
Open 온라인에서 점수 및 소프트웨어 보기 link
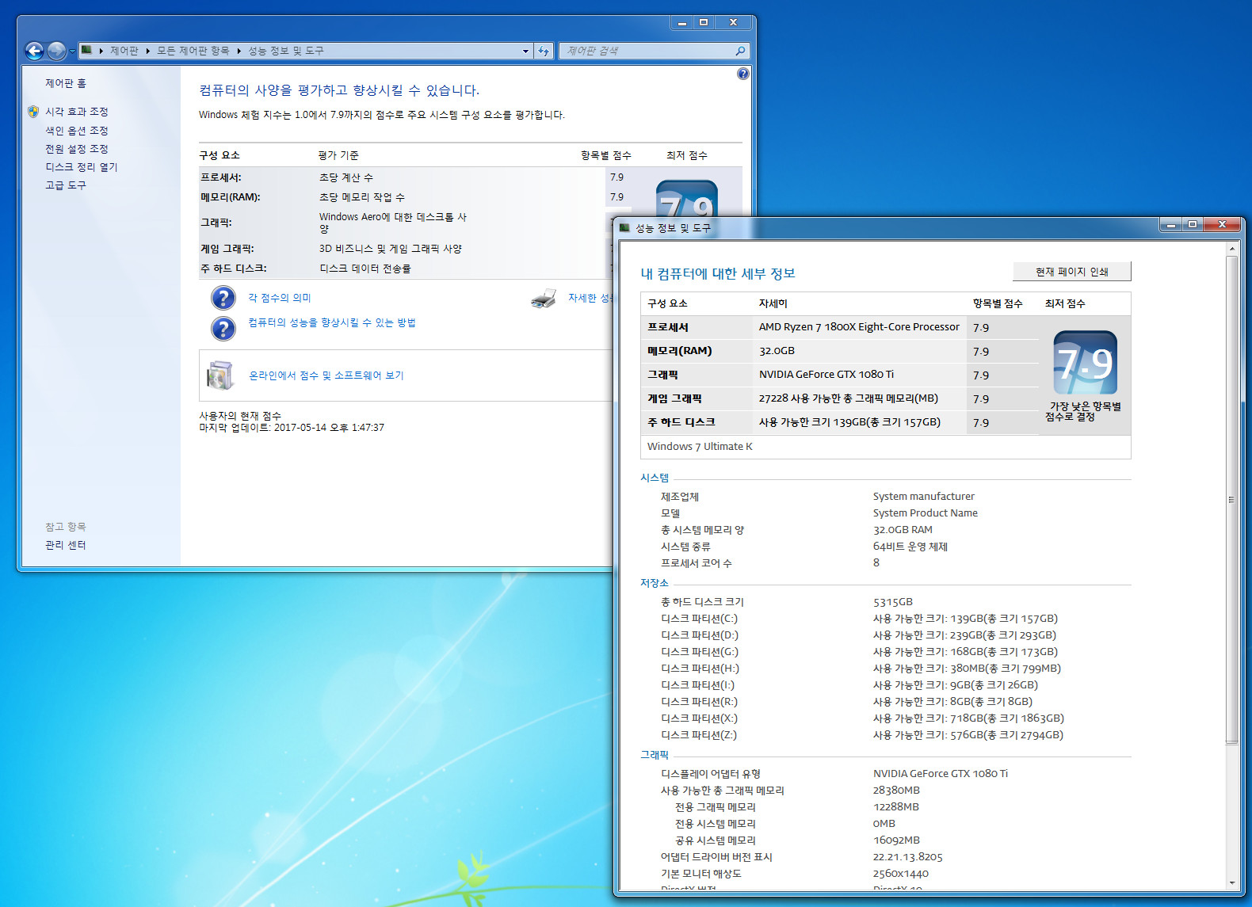coord(326,375)
